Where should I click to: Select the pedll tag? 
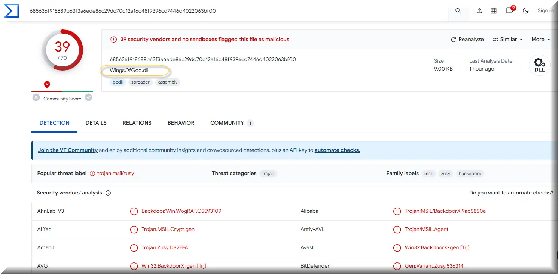coord(118,82)
